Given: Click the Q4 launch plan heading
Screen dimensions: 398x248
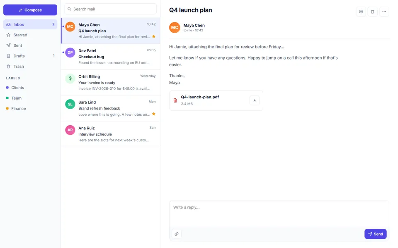Looking at the screenshot, I should [x=190, y=10].
